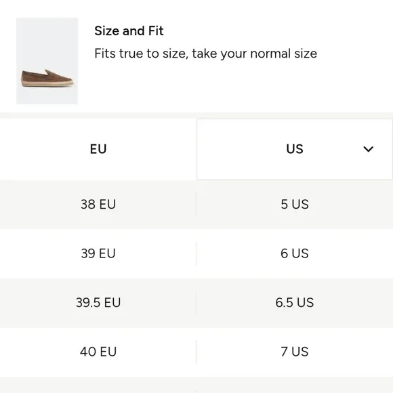Choose the 39 EU size row
This screenshot has width=393, height=393.
(196, 253)
